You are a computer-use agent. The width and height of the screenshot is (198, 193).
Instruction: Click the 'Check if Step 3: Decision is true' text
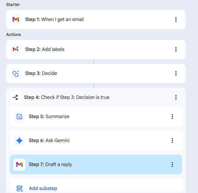pyautogui.click(x=75, y=97)
